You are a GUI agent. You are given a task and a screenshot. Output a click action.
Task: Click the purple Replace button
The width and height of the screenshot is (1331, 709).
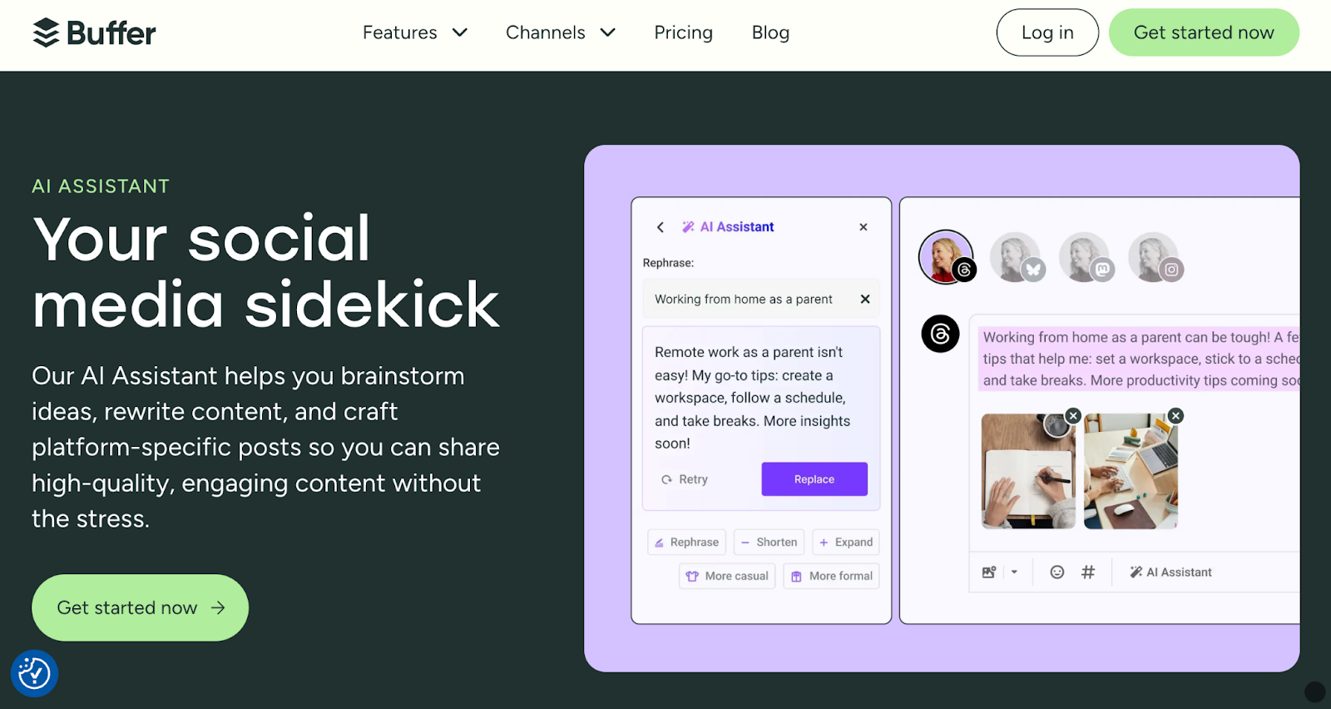814,479
